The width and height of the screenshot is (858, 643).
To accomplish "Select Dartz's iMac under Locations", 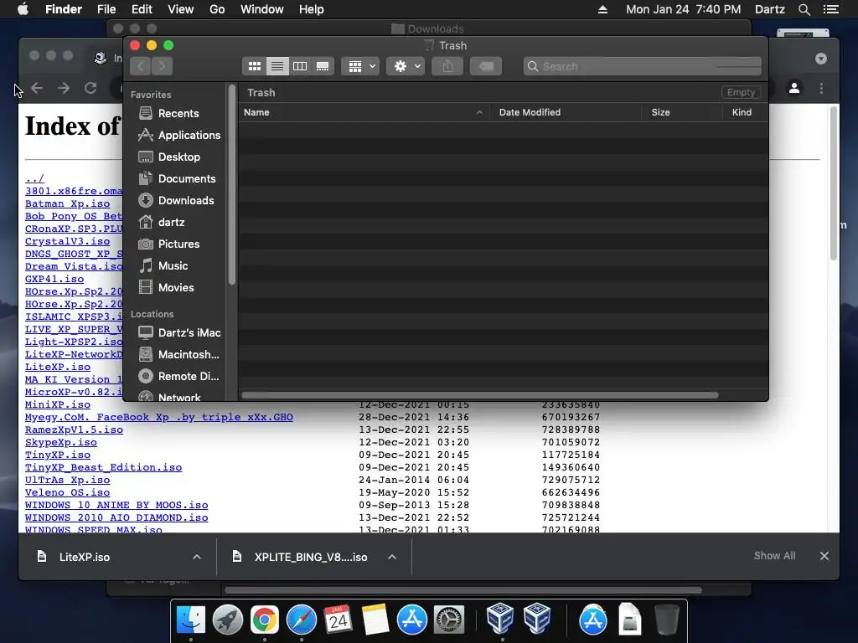I will point(178,332).
